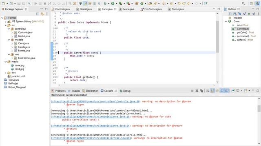Collapse the Formes project node

coord(2,18)
